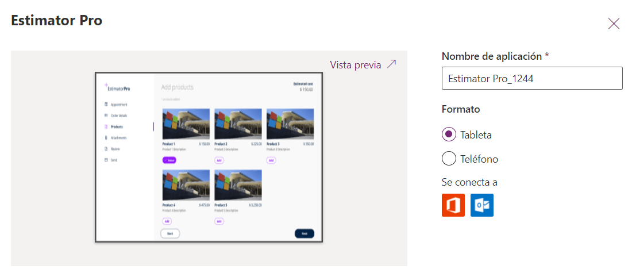
Task: Click the Outlook connector icon
Action: click(481, 205)
